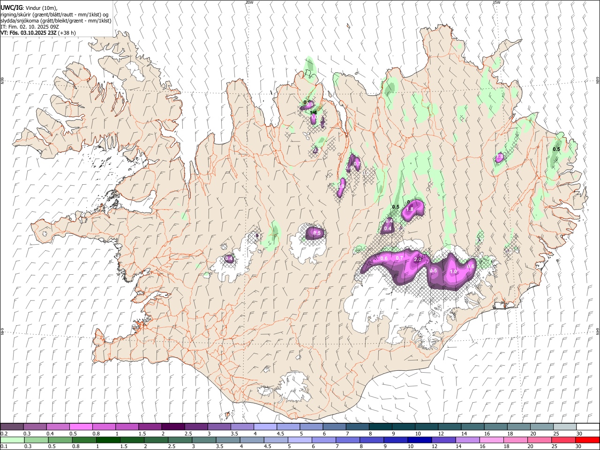Click the 15W longitude label

click(496, 2)
